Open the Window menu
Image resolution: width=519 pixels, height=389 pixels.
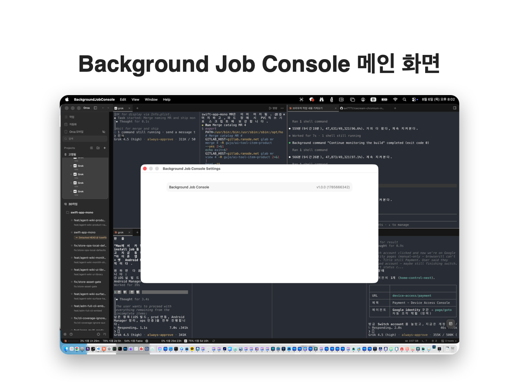click(151, 99)
